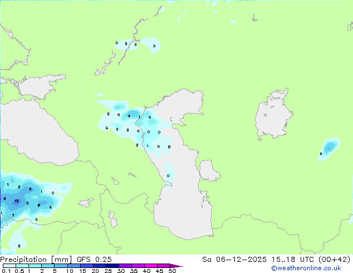Click the "15..18 UTC" time range text
This screenshot has width=353, height=273.
pos(293,260)
